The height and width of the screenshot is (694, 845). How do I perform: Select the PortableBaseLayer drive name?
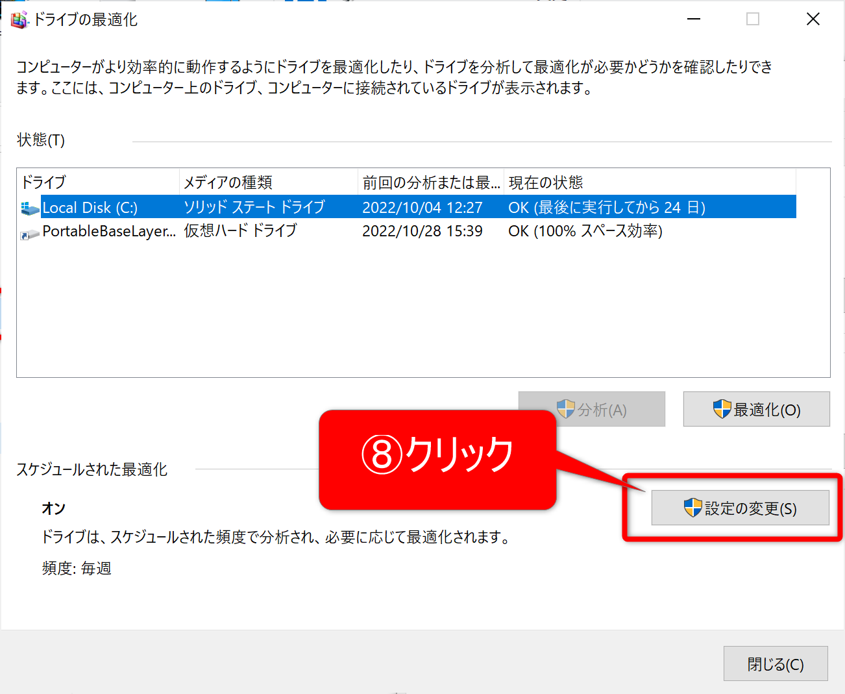(x=109, y=232)
